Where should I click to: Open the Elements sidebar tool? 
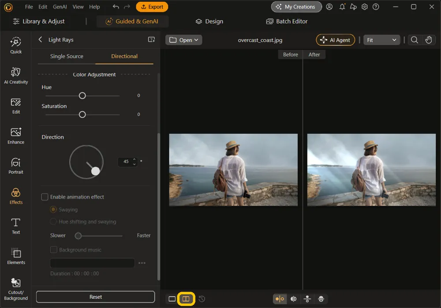(16, 256)
